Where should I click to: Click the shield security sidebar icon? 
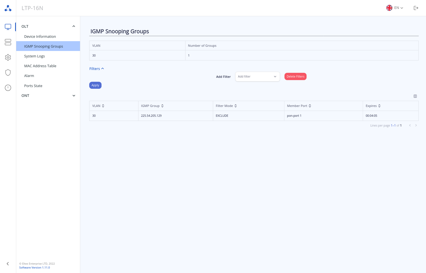(x=8, y=73)
